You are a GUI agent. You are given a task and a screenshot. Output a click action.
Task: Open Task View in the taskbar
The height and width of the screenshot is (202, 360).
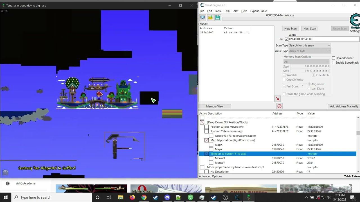pyautogui.click(x=109, y=197)
